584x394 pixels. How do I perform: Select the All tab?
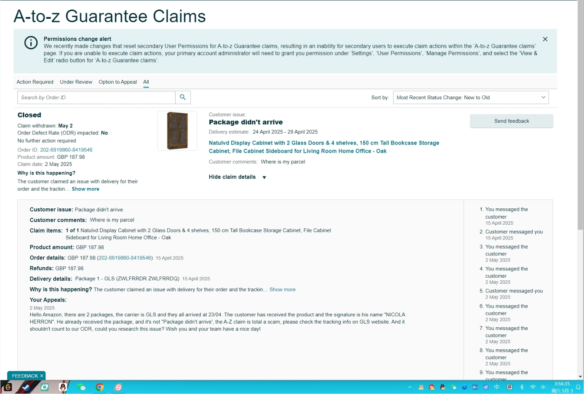(146, 82)
